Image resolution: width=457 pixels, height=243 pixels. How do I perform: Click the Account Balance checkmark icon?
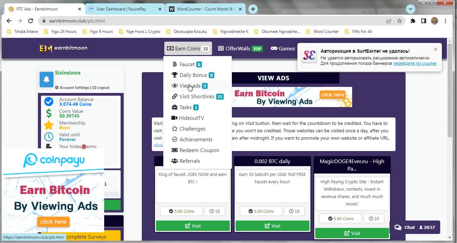pos(49,102)
